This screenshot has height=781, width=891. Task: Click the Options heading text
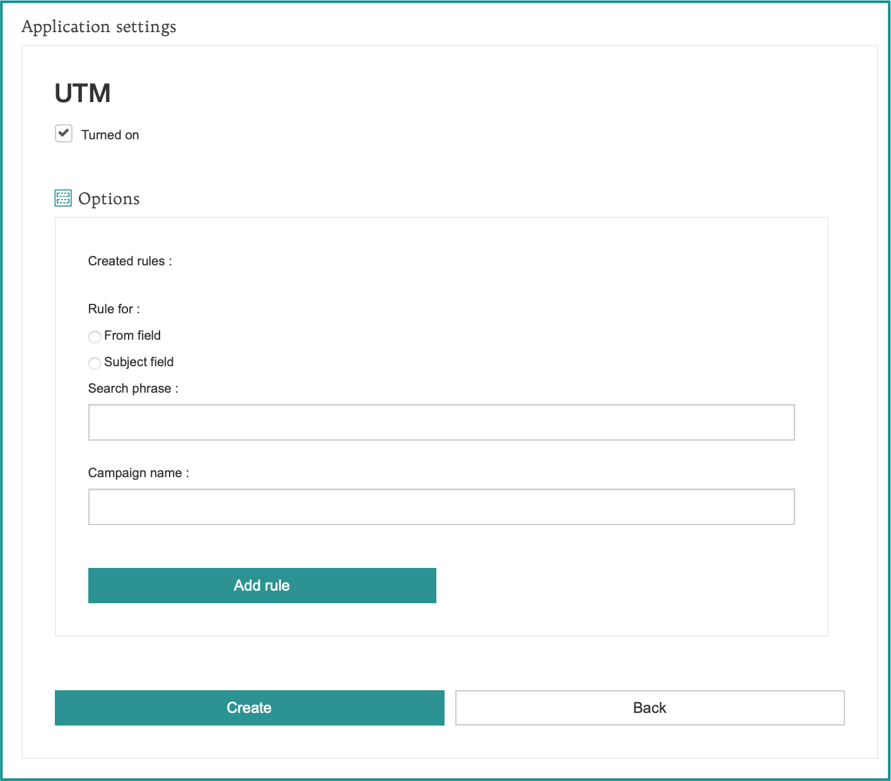pyautogui.click(x=108, y=199)
